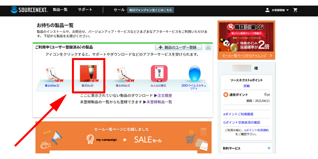Open the 筆まめVer.31 product icon
The image size is (318, 159).
click(124, 74)
